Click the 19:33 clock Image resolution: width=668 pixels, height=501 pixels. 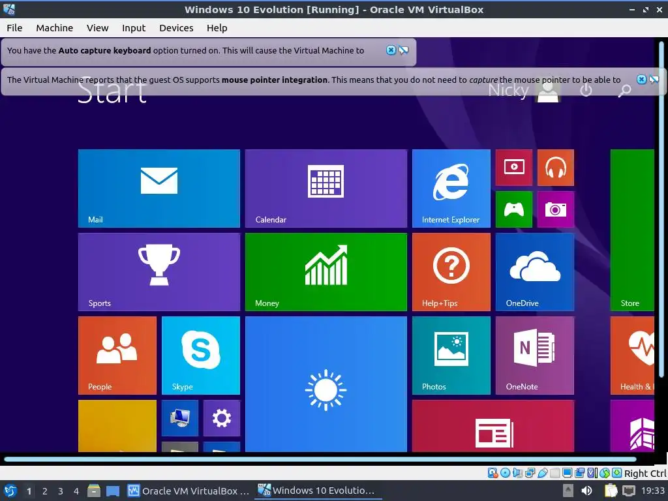pos(652,491)
